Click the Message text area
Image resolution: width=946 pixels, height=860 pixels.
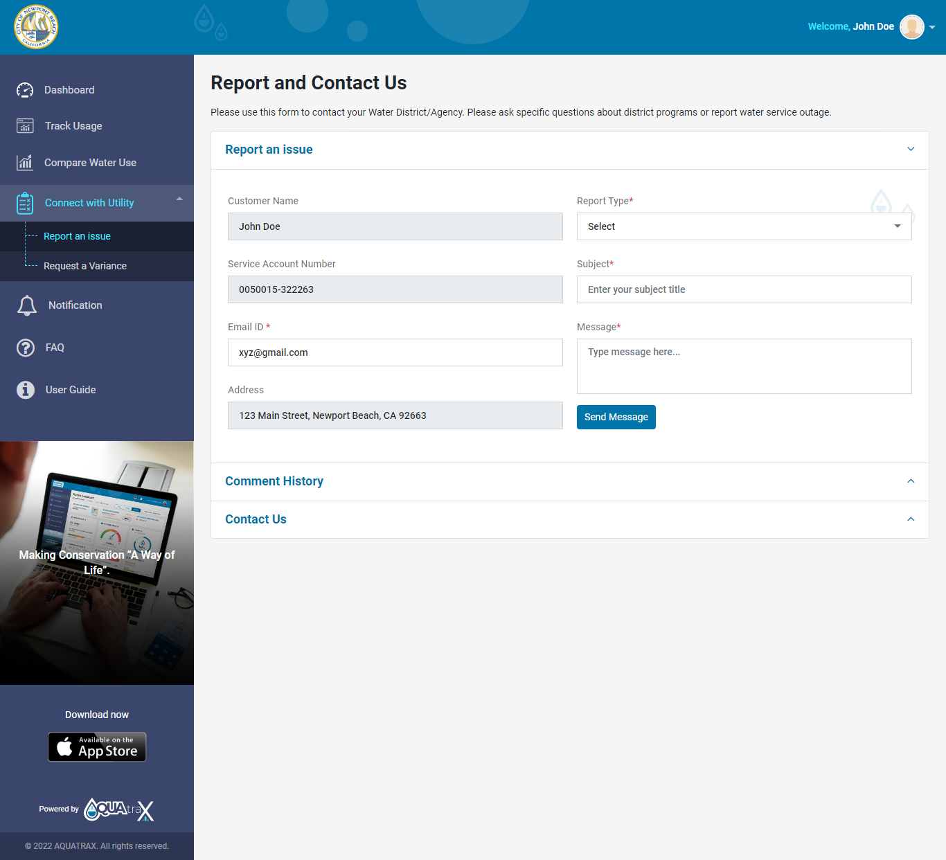tap(744, 366)
